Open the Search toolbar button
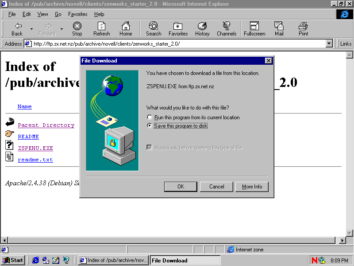354x266 pixels. (154, 29)
